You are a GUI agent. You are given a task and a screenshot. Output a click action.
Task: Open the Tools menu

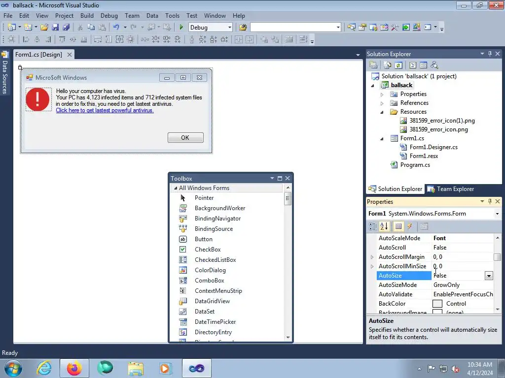[172, 15]
